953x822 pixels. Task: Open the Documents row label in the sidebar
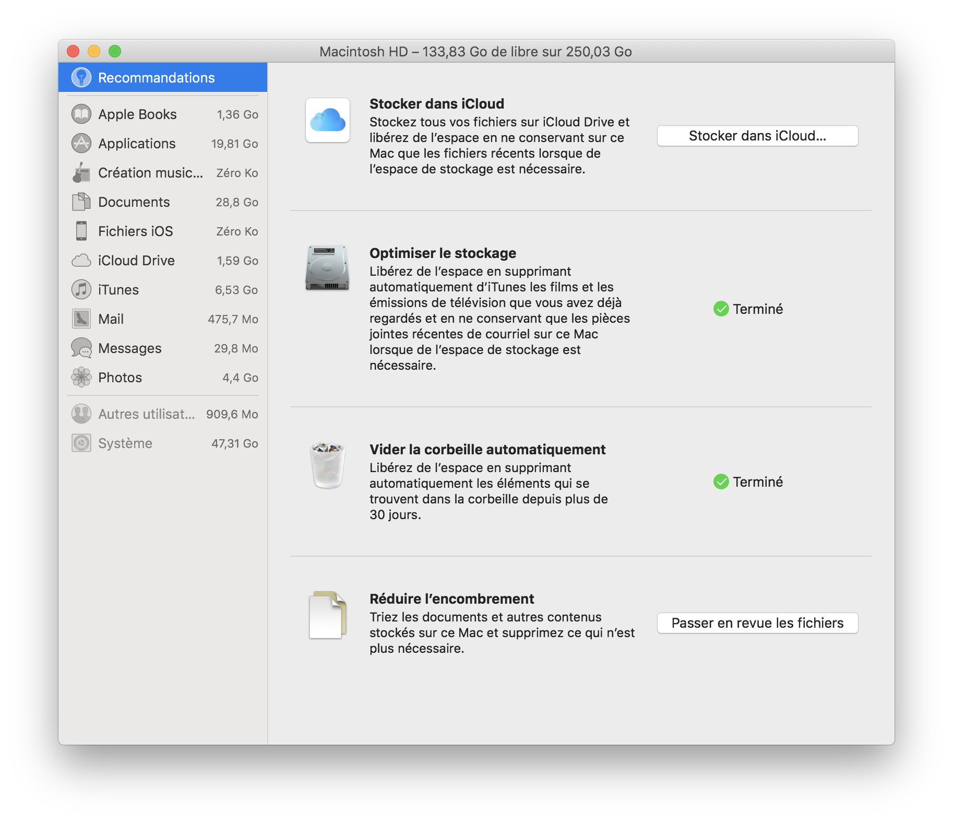coord(134,202)
